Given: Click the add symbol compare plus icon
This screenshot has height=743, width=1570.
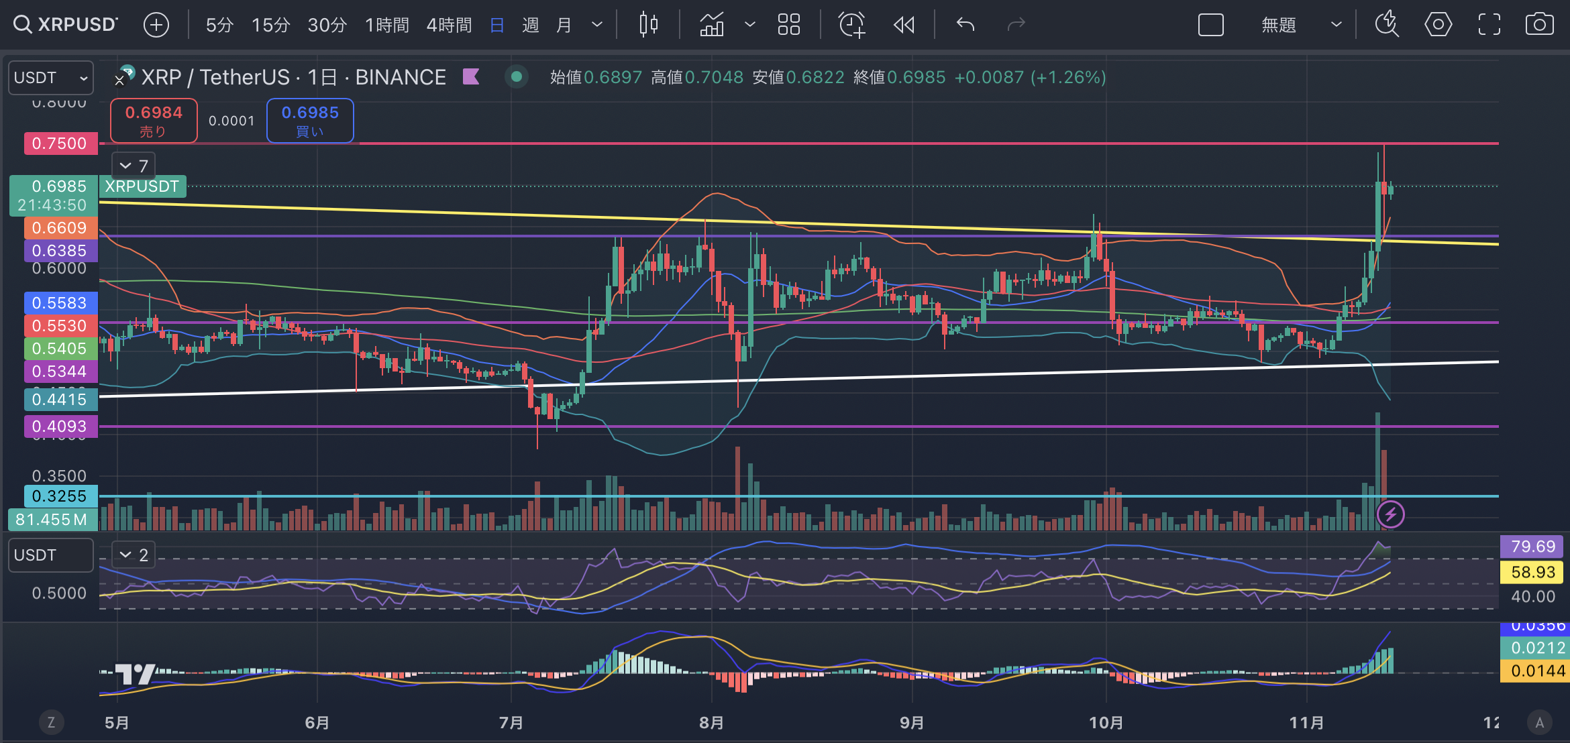Looking at the screenshot, I should pos(156,25).
